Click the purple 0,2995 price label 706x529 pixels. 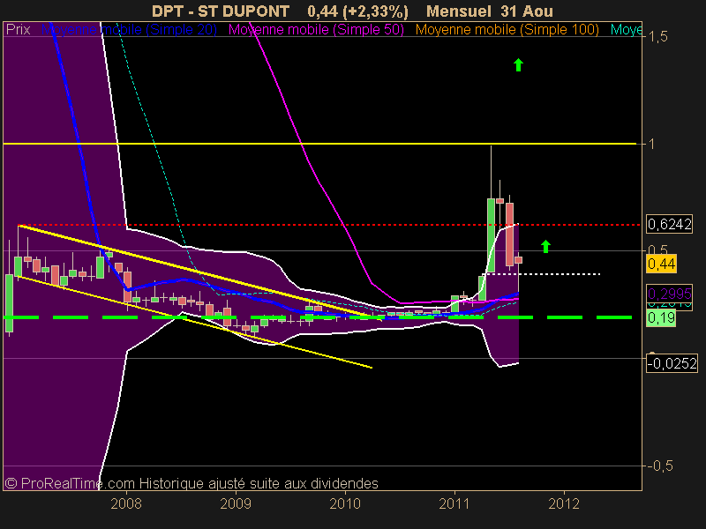[x=669, y=294]
